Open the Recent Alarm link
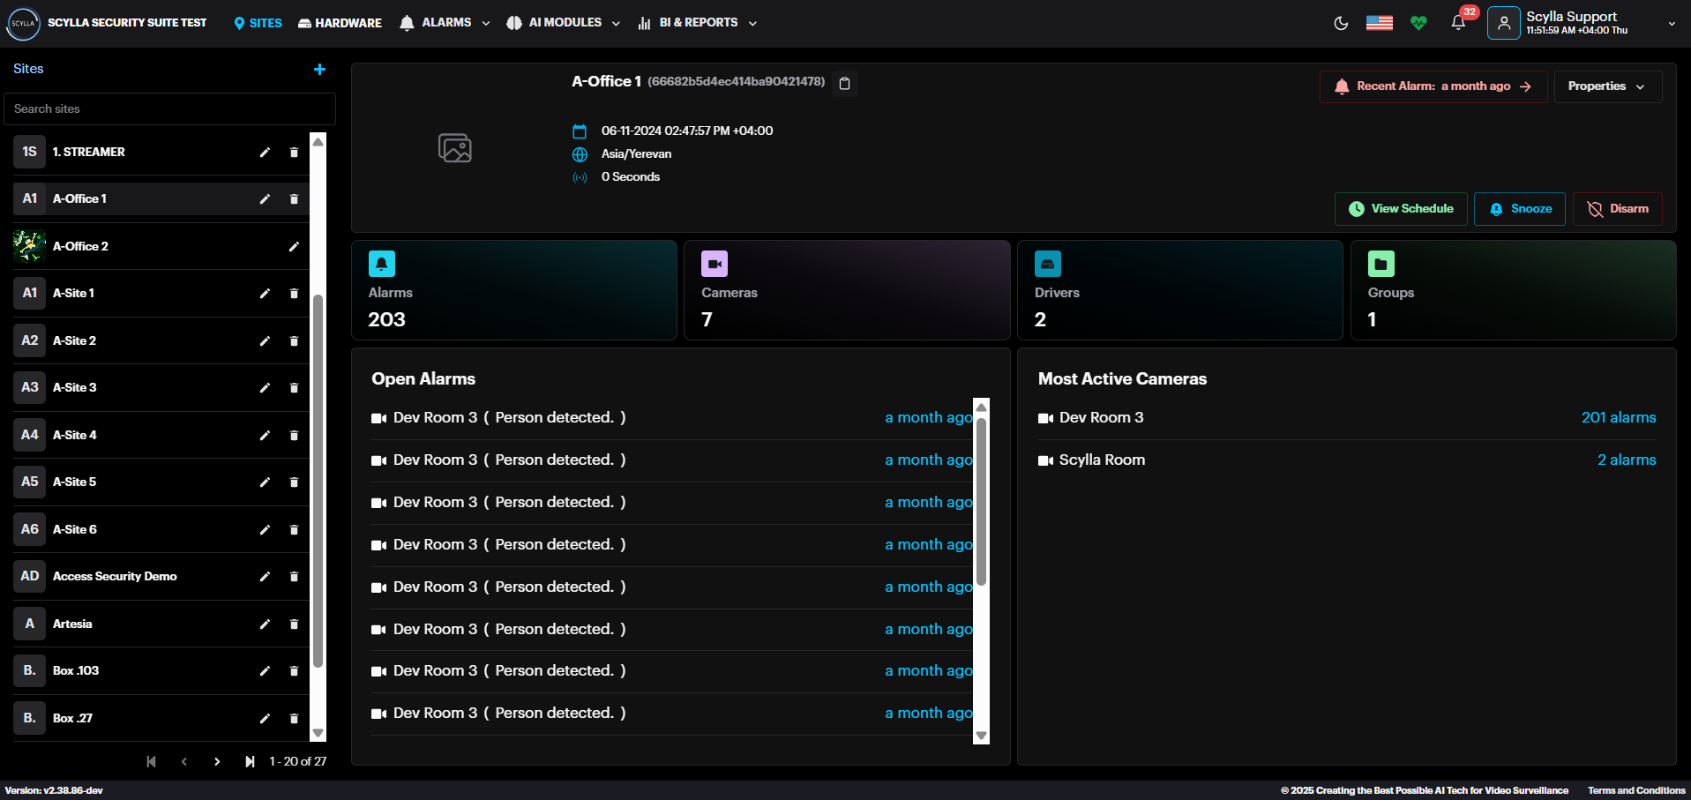Screen dimensions: 1691x800 pyautogui.click(x=1433, y=86)
